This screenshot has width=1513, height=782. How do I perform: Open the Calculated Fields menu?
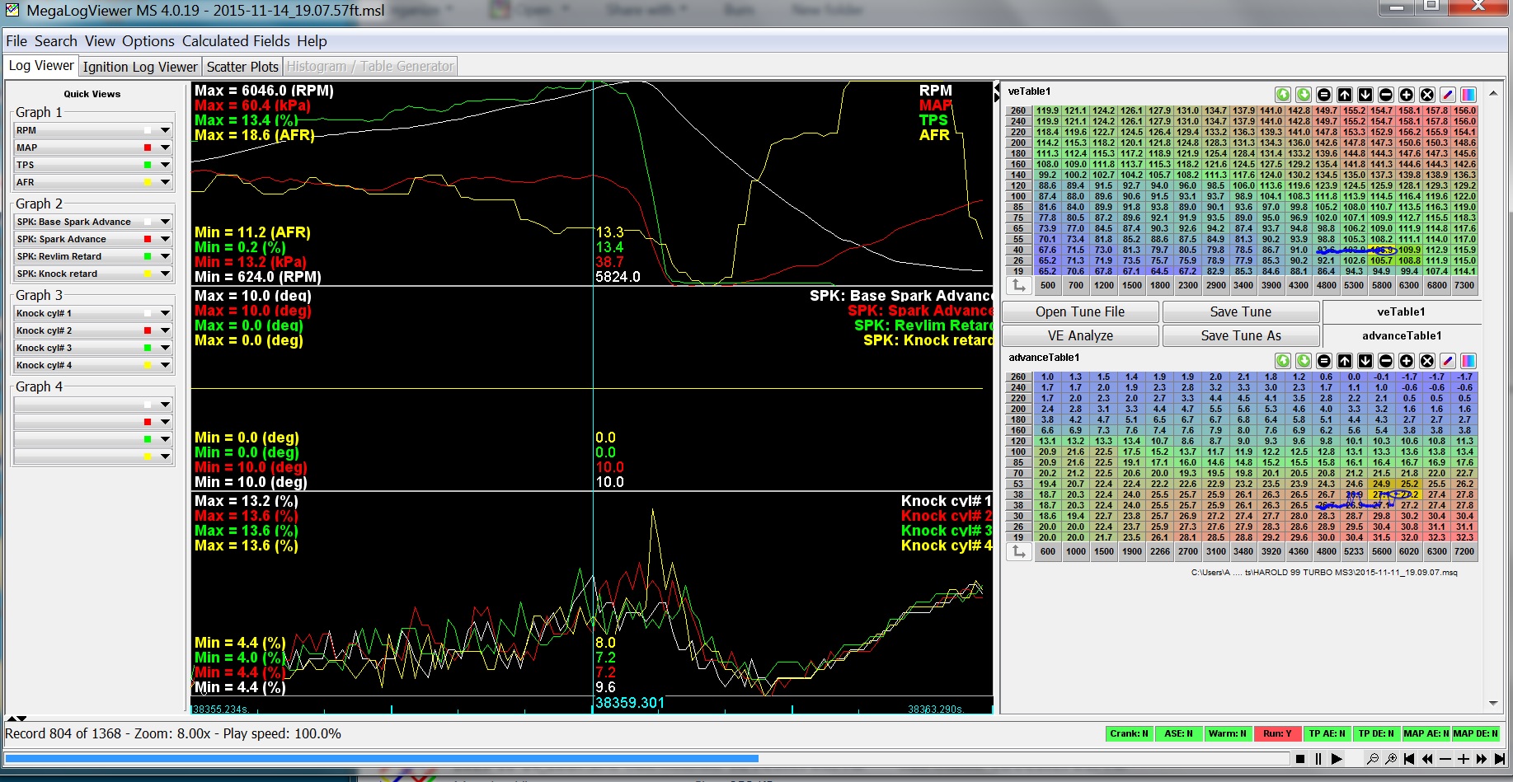pyautogui.click(x=236, y=41)
